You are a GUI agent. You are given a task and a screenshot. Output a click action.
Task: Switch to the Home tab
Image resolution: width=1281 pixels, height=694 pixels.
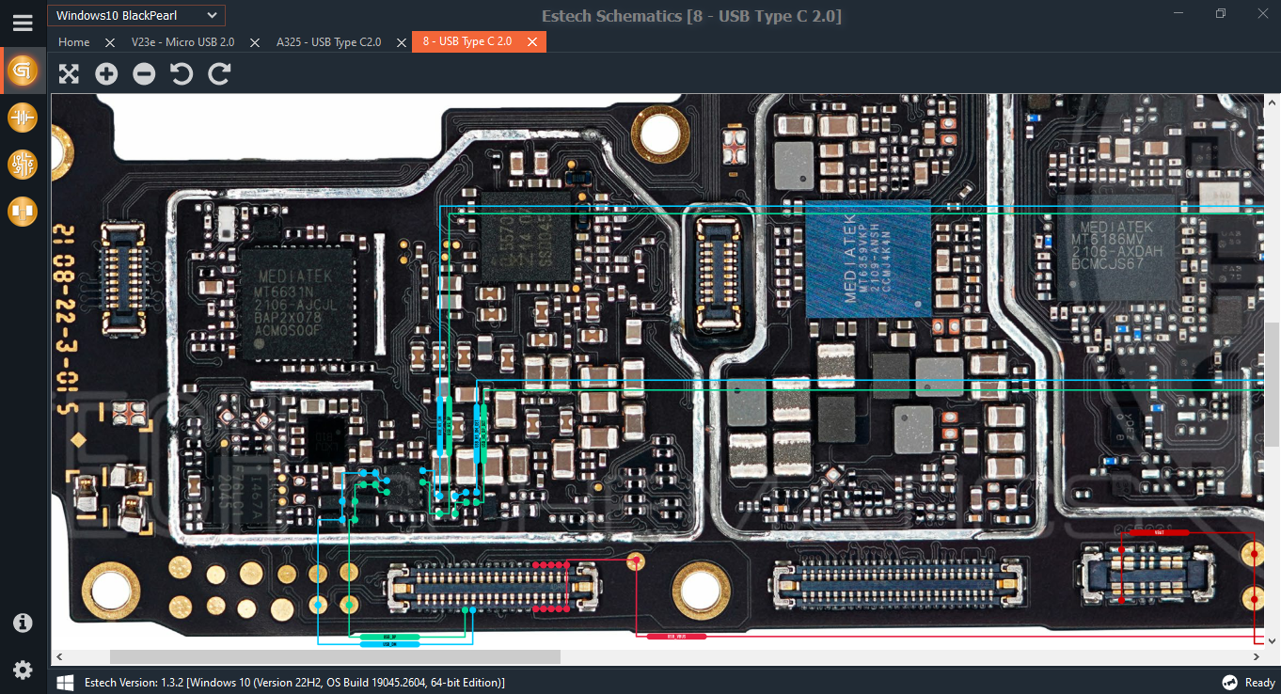point(74,42)
